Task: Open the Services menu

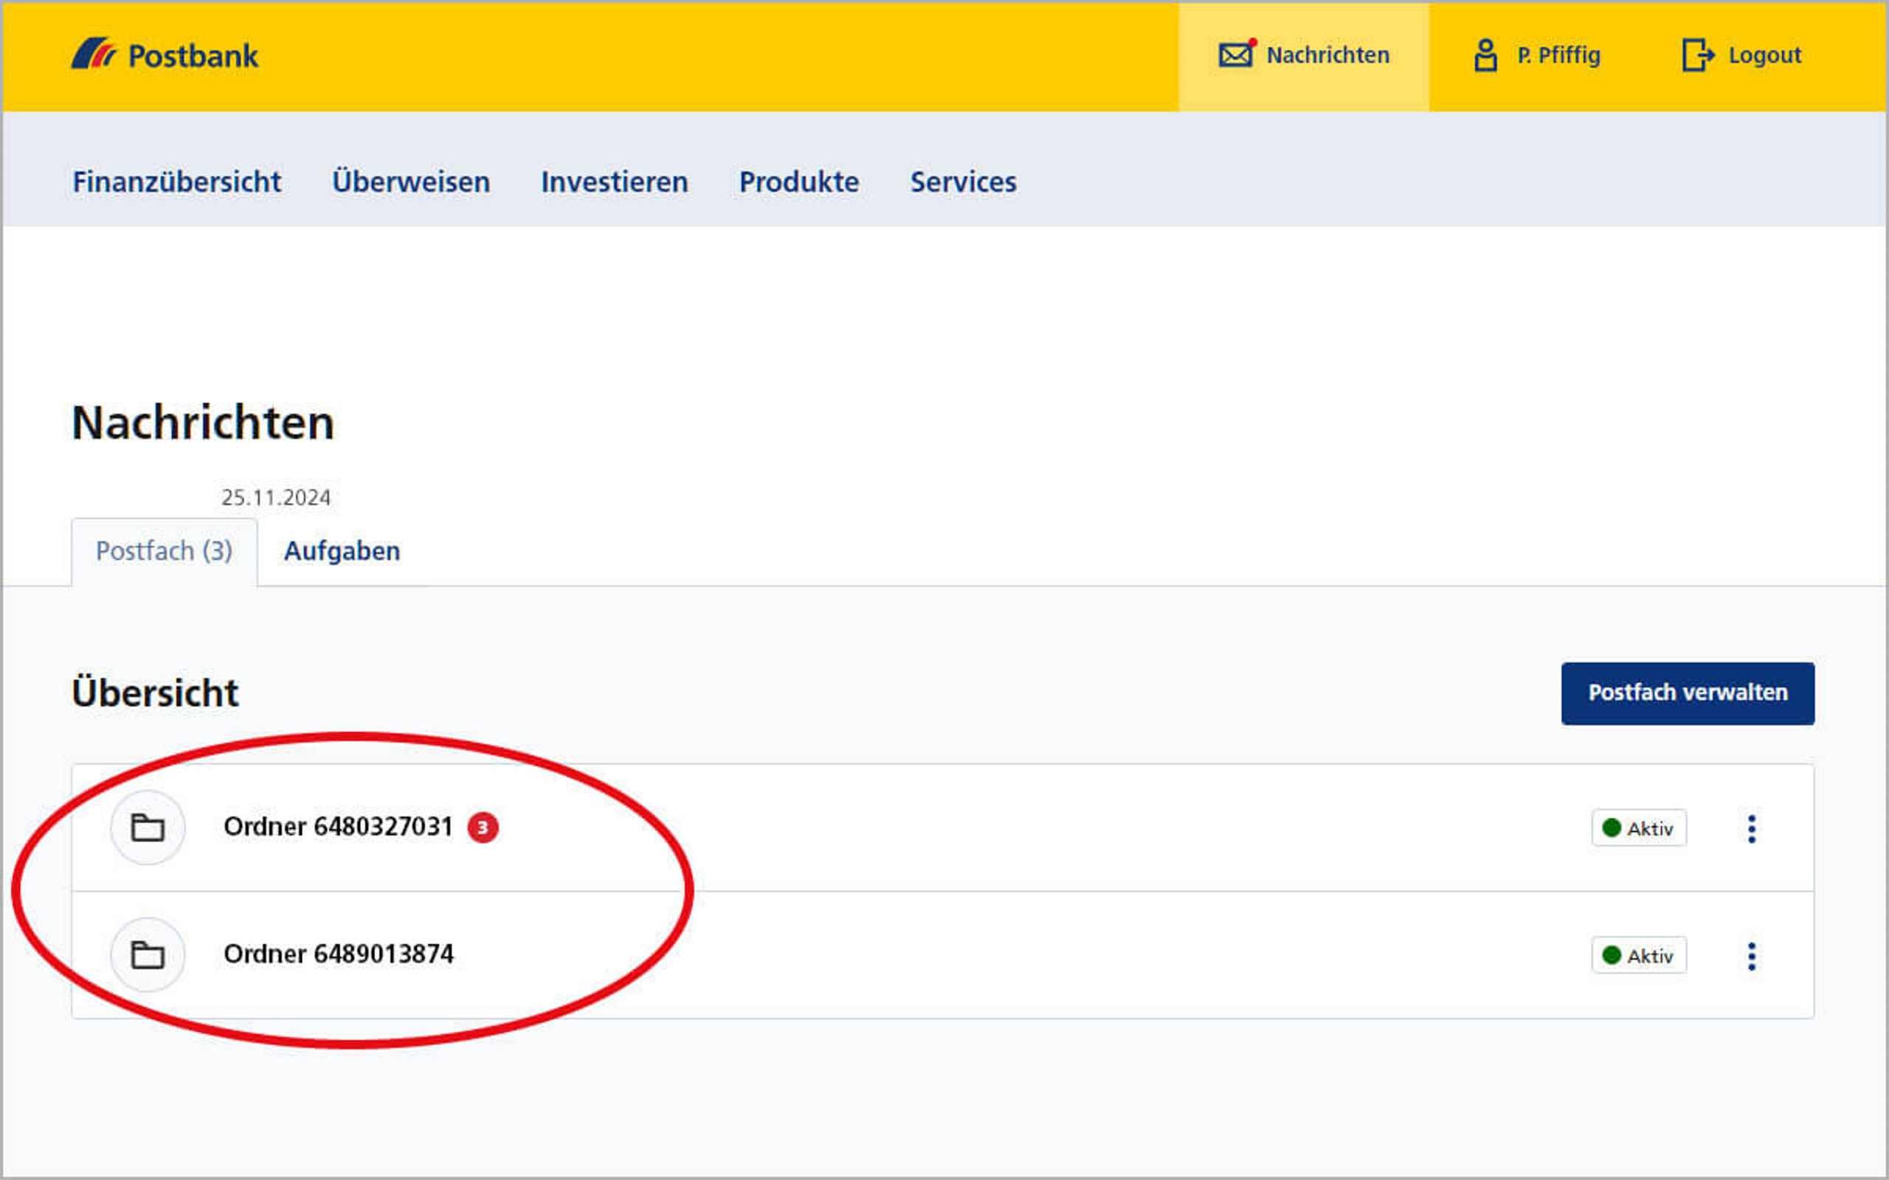Action: click(962, 182)
